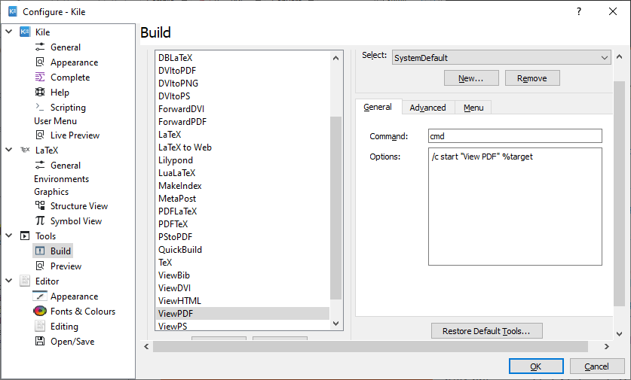Image resolution: width=631 pixels, height=380 pixels.
Task: Click the right panel's scroll down arrow
Action: [620, 334]
